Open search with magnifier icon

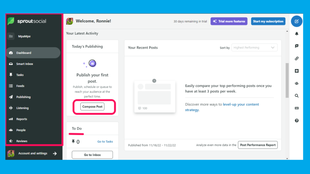297,96
